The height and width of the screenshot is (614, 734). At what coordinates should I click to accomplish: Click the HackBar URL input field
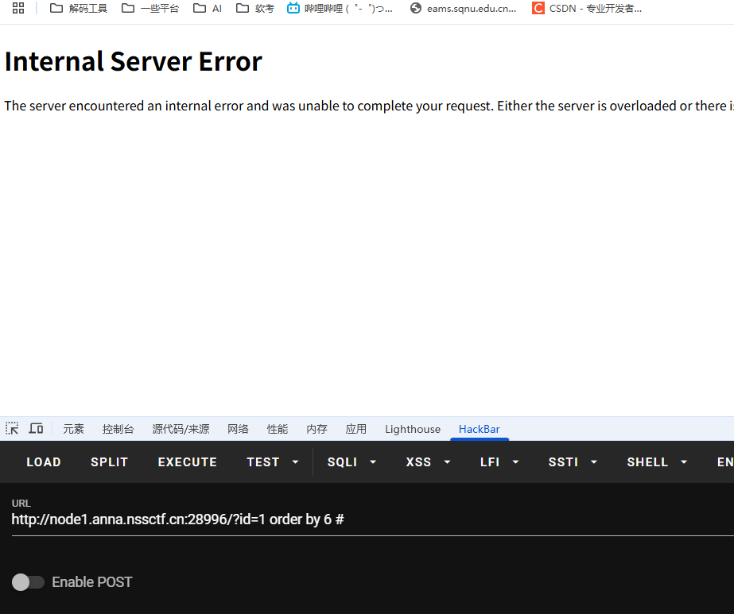366,520
